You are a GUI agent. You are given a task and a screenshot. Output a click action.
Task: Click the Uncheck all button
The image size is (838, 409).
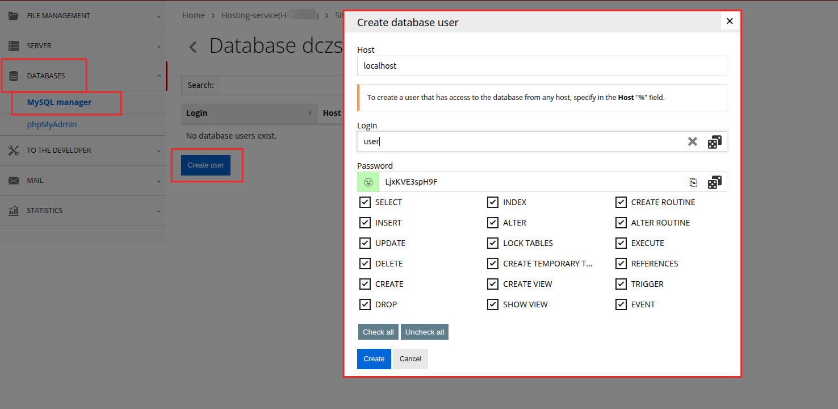pyautogui.click(x=424, y=332)
